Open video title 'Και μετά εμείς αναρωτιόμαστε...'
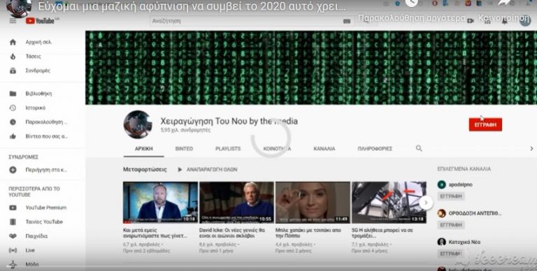 pyautogui.click(x=155, y=233)
